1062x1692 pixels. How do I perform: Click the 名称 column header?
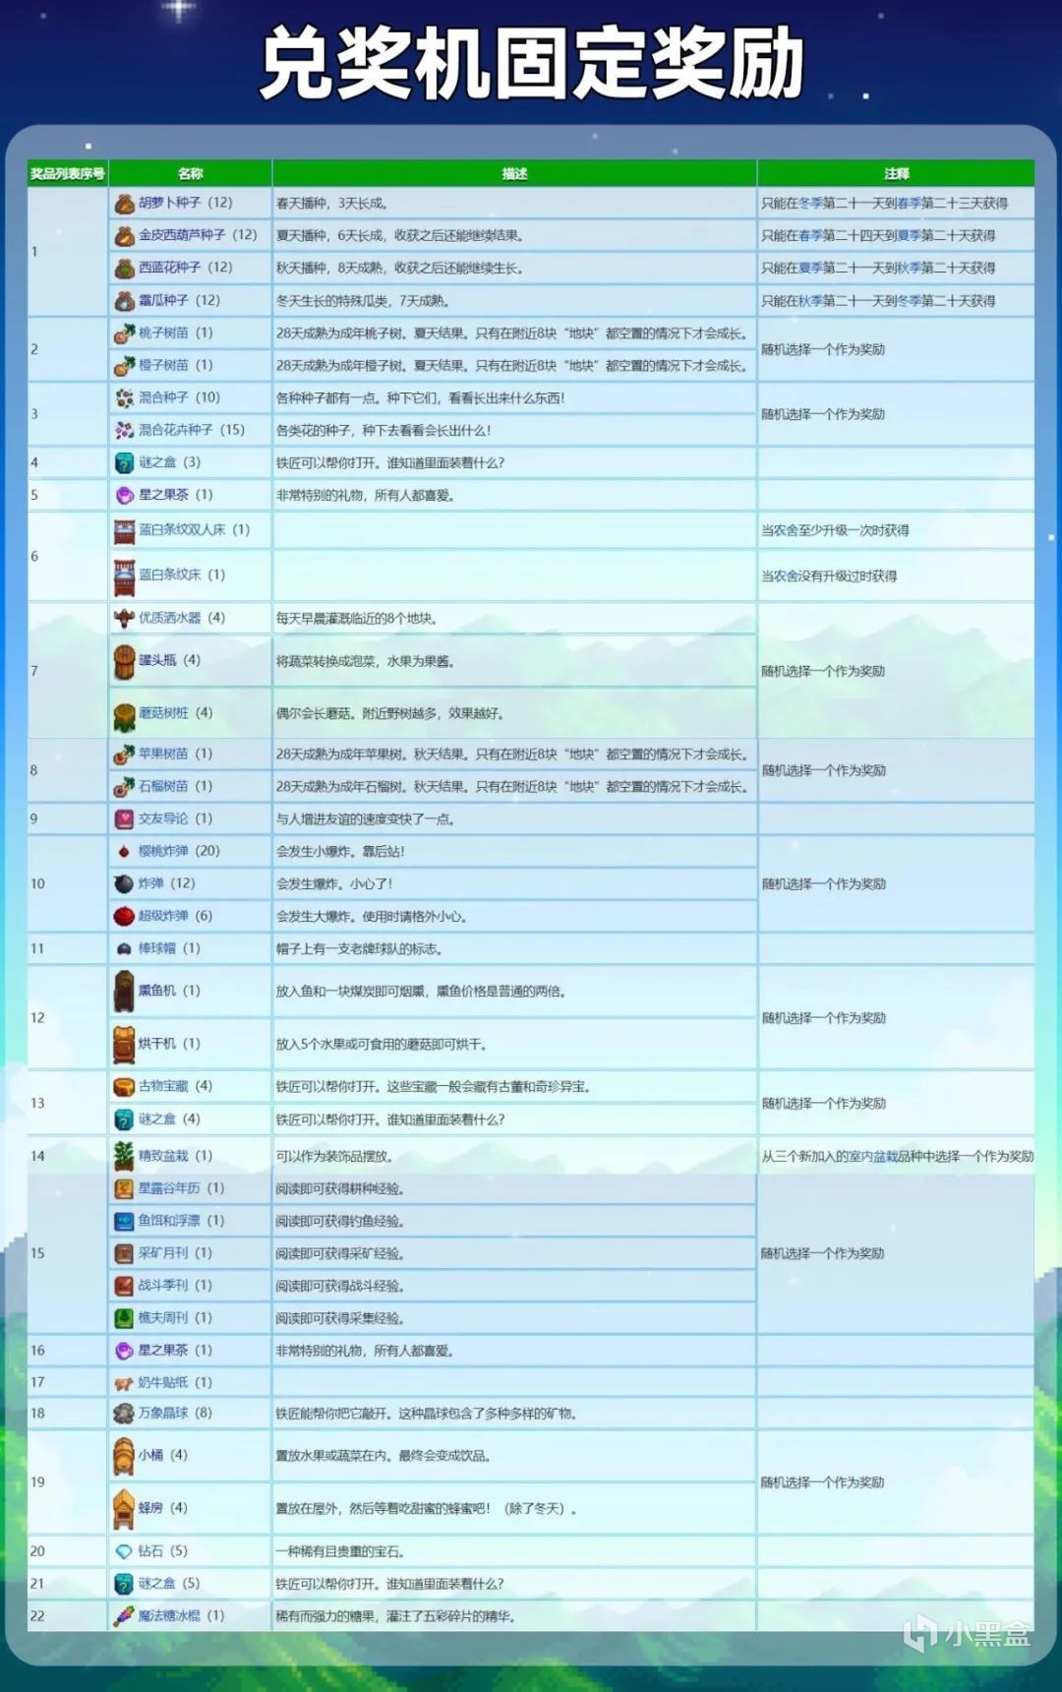(191, 174)
